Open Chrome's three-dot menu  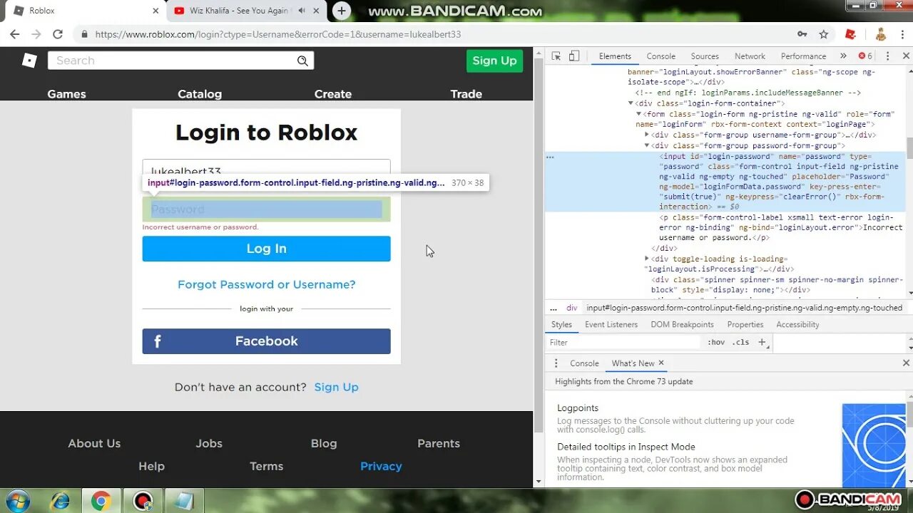click(x=902, y=34)
